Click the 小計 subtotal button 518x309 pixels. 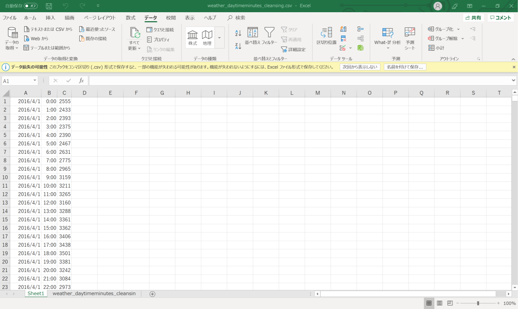[x=436, y=48]
